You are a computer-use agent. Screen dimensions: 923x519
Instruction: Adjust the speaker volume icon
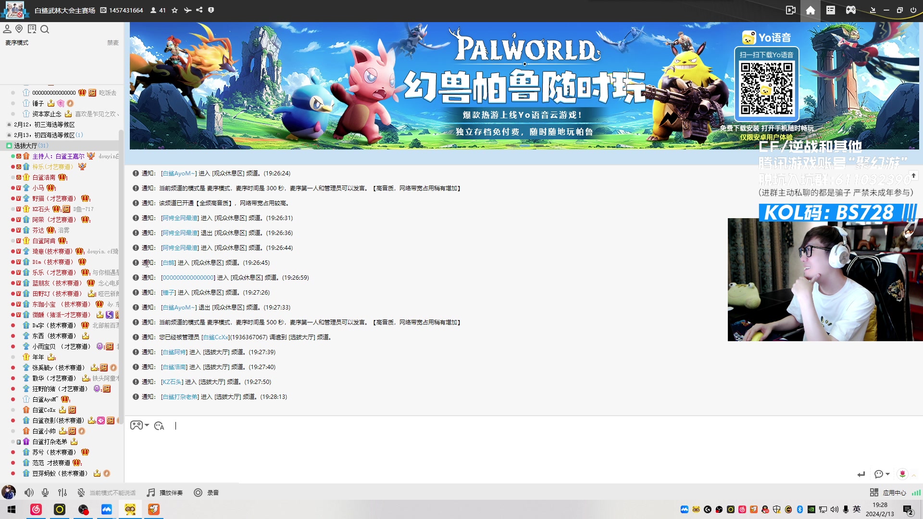coord(29,493)
